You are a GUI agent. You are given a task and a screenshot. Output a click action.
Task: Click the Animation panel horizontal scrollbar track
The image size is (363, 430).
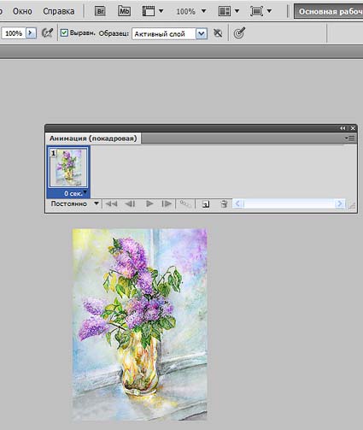[x=289, y=203]
